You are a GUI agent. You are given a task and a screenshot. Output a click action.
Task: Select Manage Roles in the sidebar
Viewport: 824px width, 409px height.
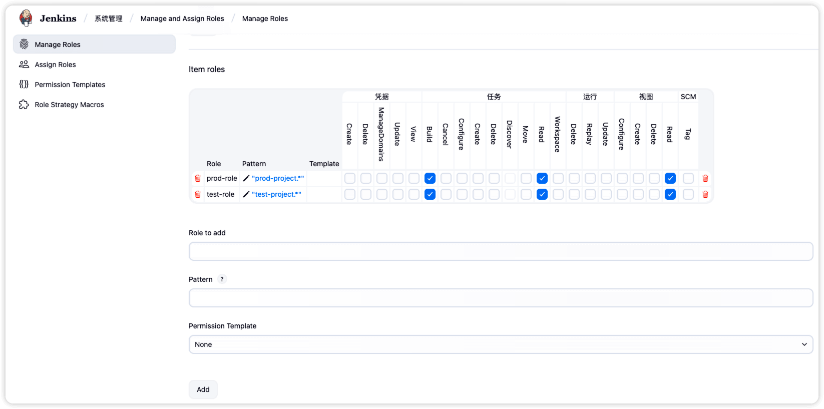(x=94, y=44)
